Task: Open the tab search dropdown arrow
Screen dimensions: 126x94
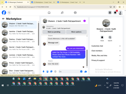Action: point(2,2)
